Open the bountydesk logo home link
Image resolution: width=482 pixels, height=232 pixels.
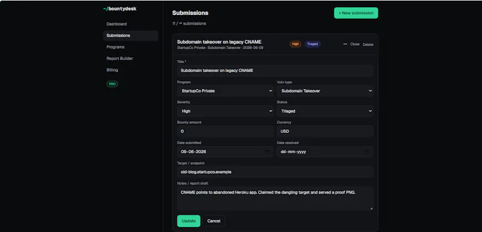point(120,9)
